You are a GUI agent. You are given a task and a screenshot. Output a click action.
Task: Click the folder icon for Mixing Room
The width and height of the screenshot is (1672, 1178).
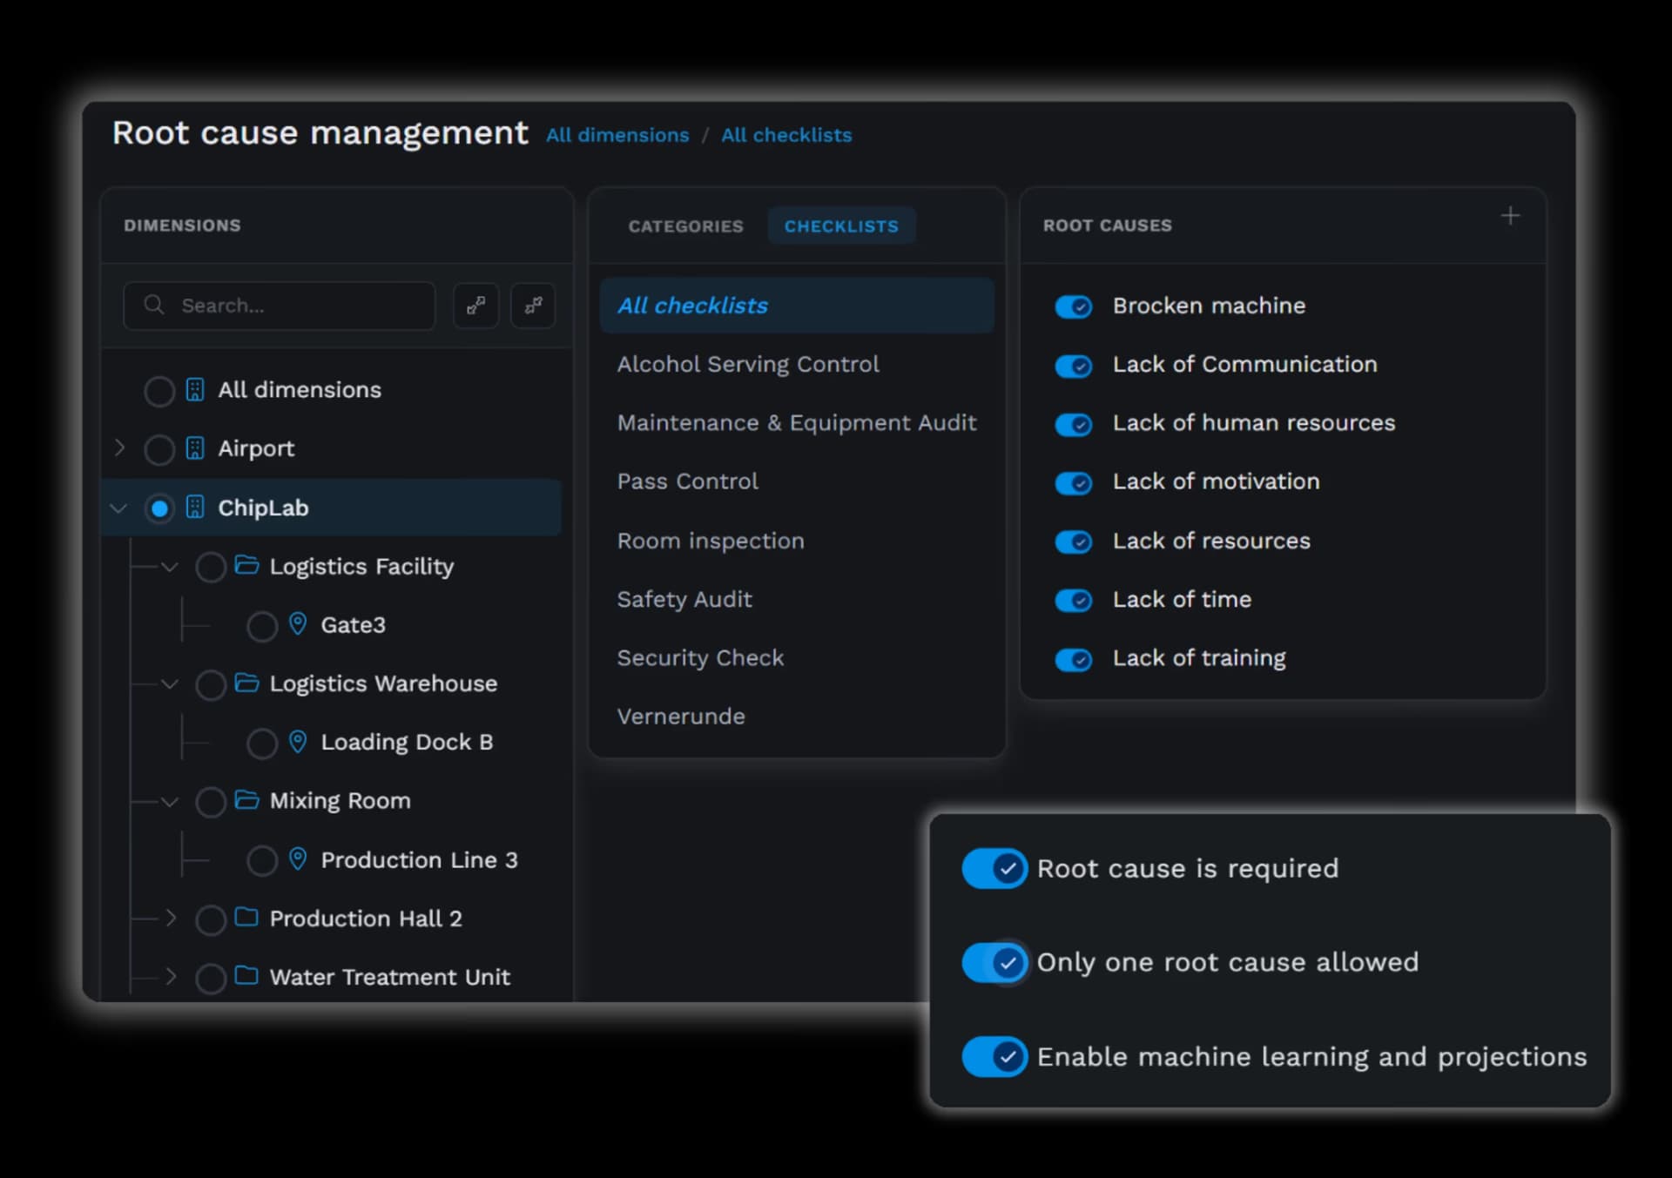coord(247,799)
